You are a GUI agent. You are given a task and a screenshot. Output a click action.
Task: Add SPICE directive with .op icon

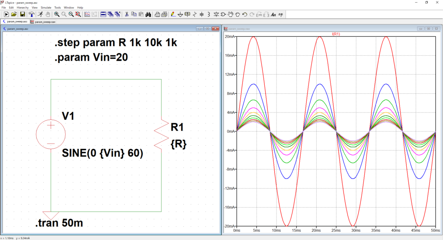(x=280, y=14)
